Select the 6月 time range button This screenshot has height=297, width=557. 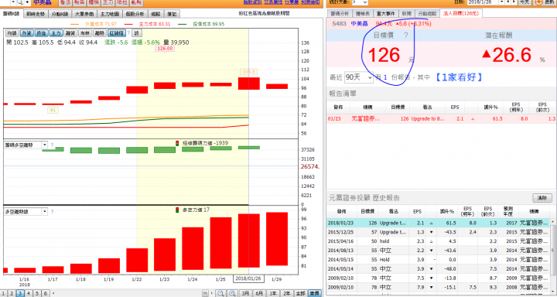click(x=259, y=293)
